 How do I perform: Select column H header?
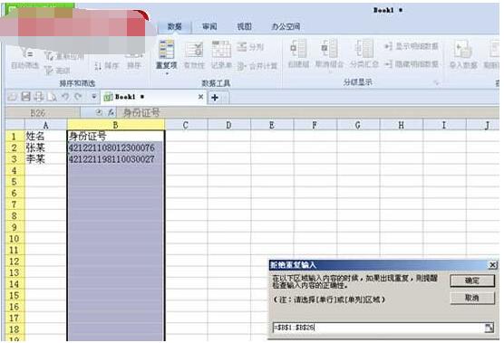[402, 125]
